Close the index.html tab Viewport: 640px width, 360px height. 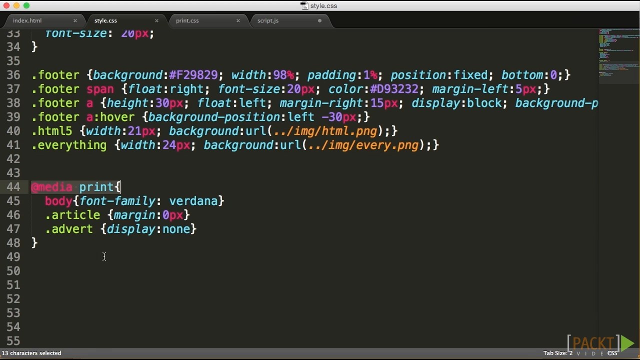pos(75,20)
